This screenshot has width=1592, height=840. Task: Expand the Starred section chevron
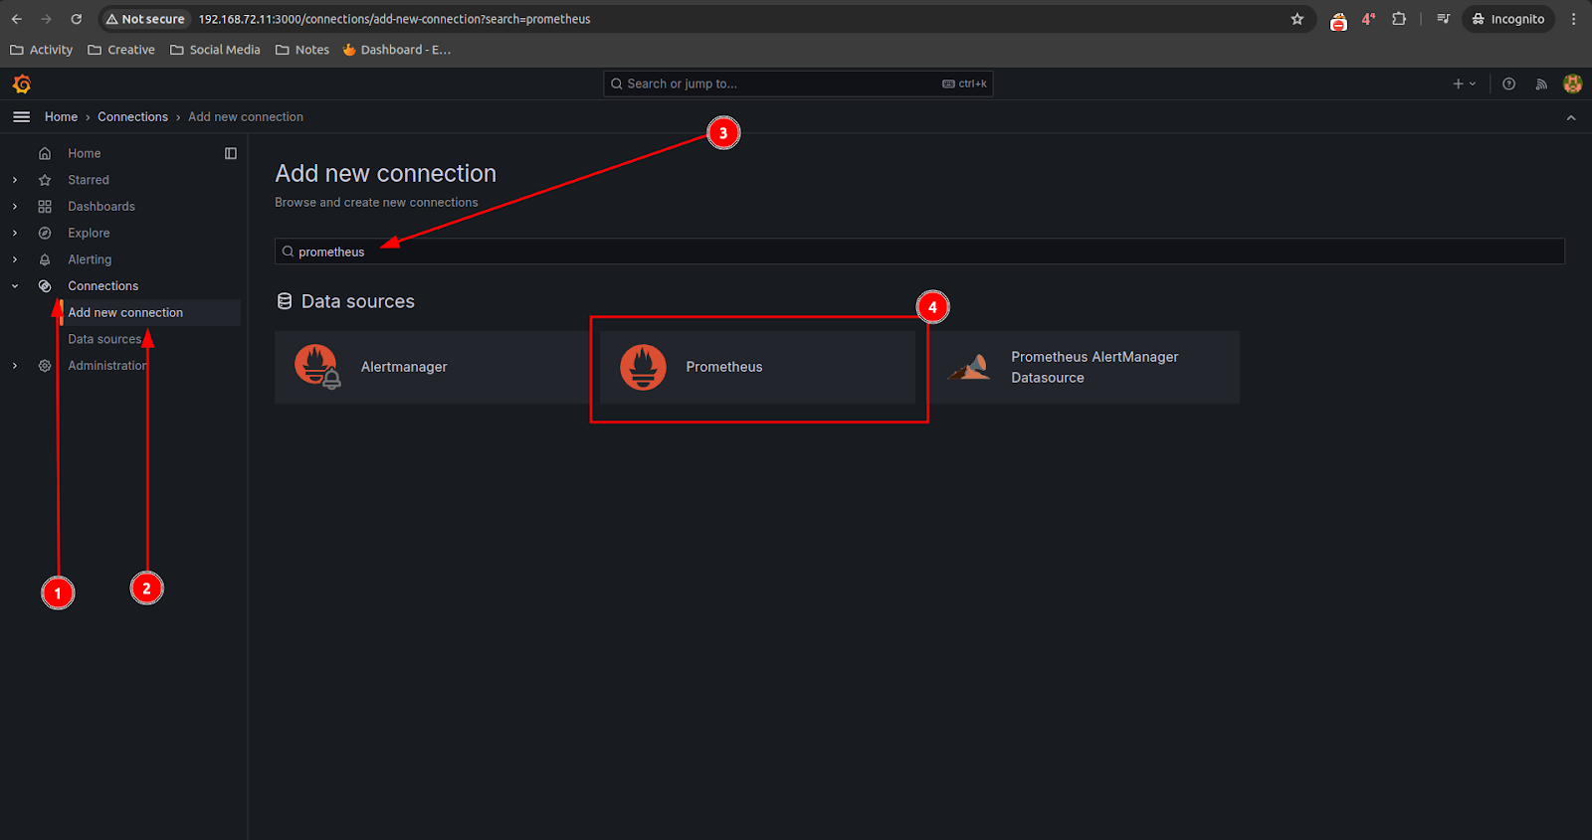coord(15,180)
